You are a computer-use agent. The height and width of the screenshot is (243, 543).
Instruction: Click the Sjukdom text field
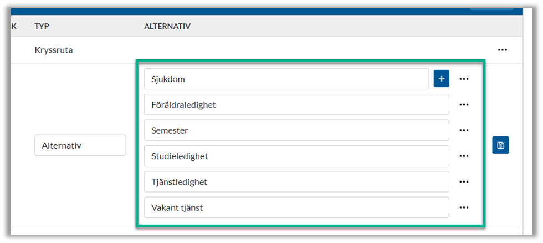pos(286,79)
